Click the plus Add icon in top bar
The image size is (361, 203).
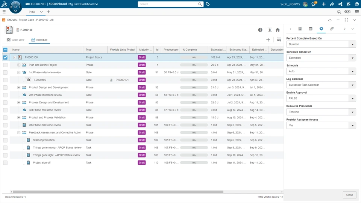tap(324, 4)
